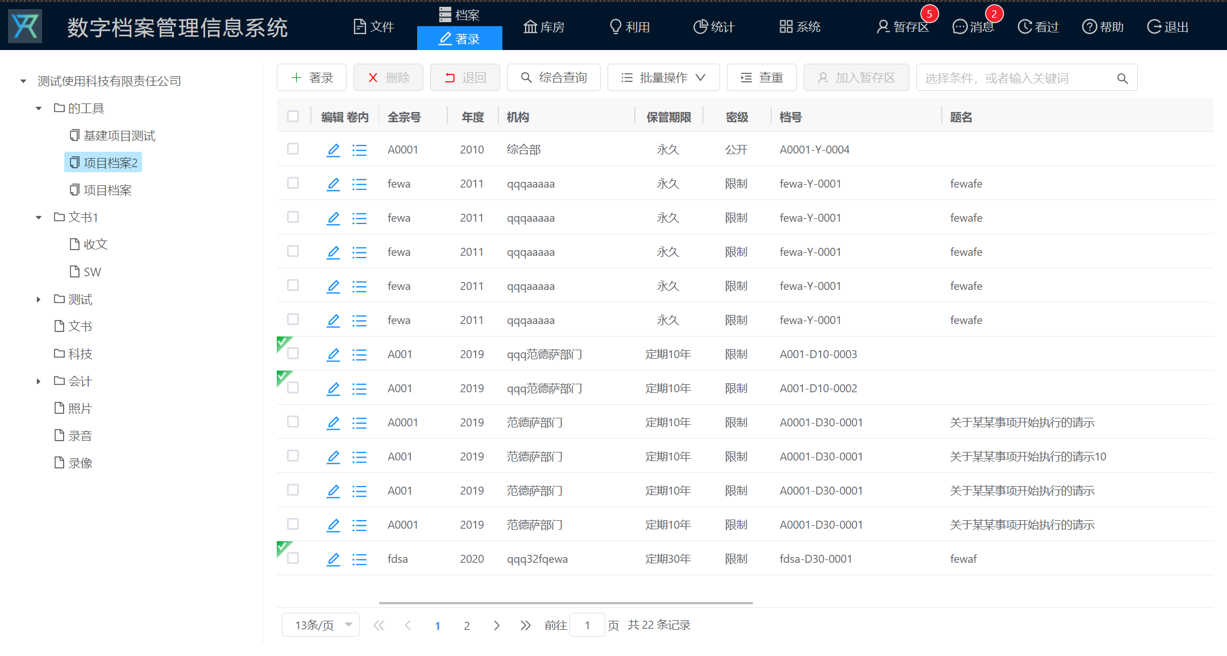Select the 照片 node in tree

click(x=73, y=408)
